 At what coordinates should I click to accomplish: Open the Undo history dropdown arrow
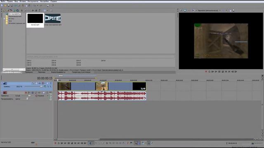click(38, 5)
